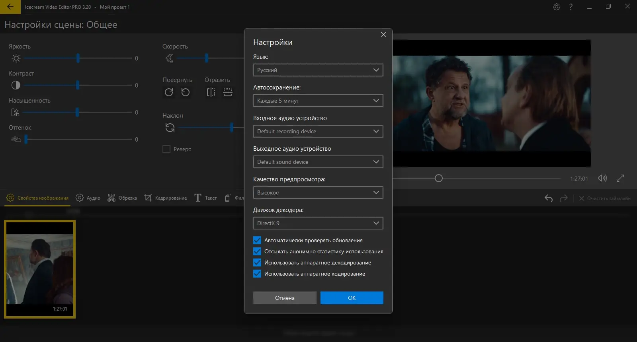Open the Движок декодера dropdown
Viewport: 637px width, 342px height.
(318, 223)
